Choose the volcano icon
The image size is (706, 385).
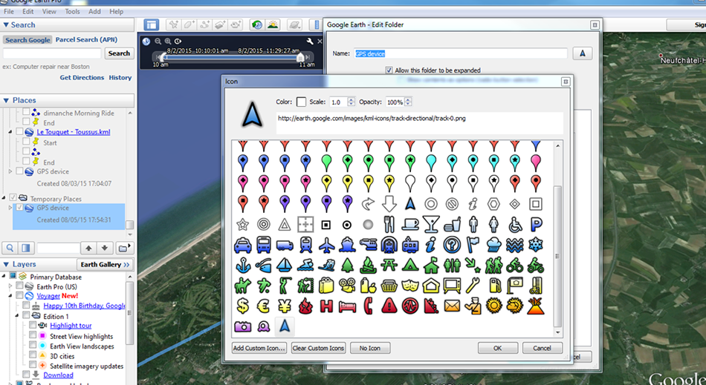click(536, 305)
